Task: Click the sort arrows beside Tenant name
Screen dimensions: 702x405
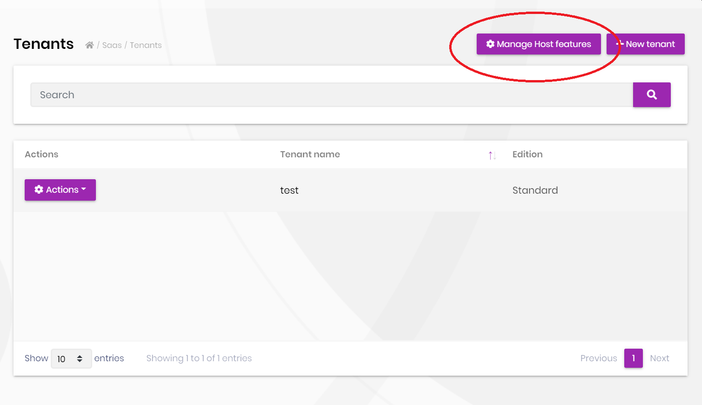Action: point(492,155)
